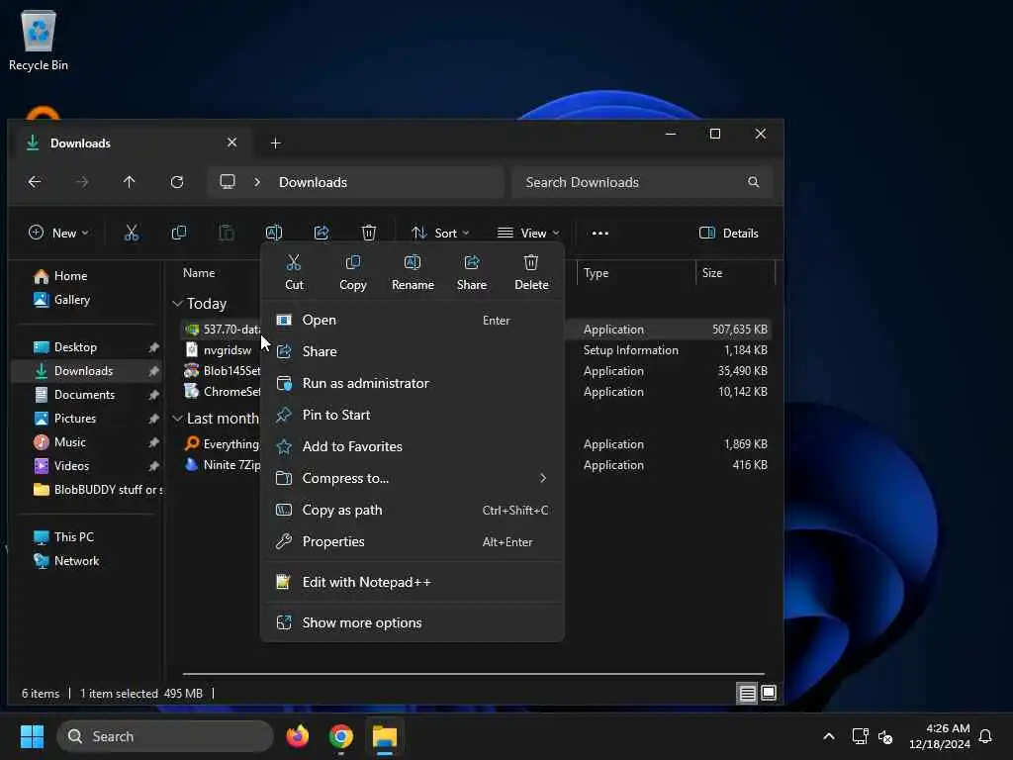Viewport: 1013px width, 760px height.
Task: Choose Copy as path
Action: point(413,510)
